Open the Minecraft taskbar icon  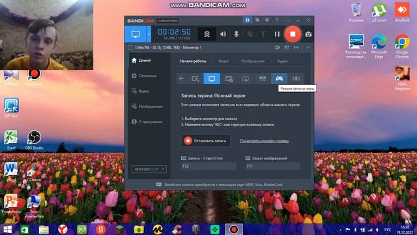(x=119, y=229)
